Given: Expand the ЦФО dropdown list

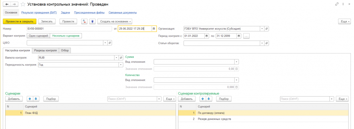Looking at the screenshot, I should [x=105, y=43].
